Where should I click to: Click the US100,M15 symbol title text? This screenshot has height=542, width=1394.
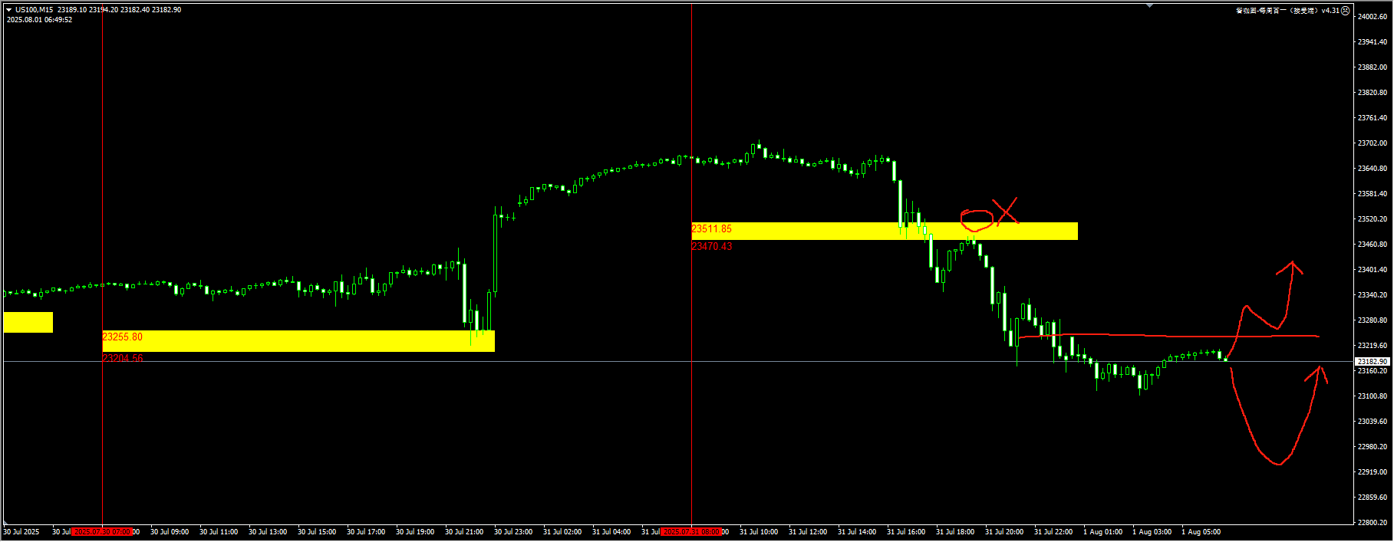click(x=35, y=10)
